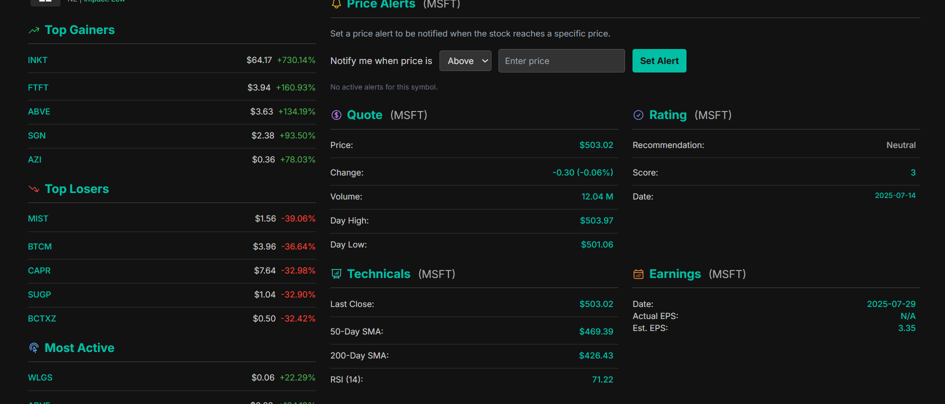Click the Earnings calendar icon
The width and height of the screenshot is (945, 404).
pyautogui.click(x=638, y=274)
